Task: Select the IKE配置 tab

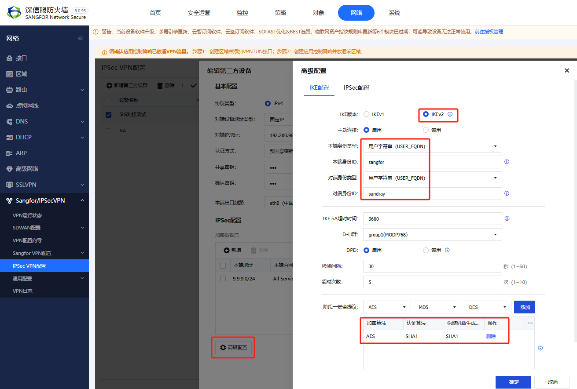Action: click(319, 87)
